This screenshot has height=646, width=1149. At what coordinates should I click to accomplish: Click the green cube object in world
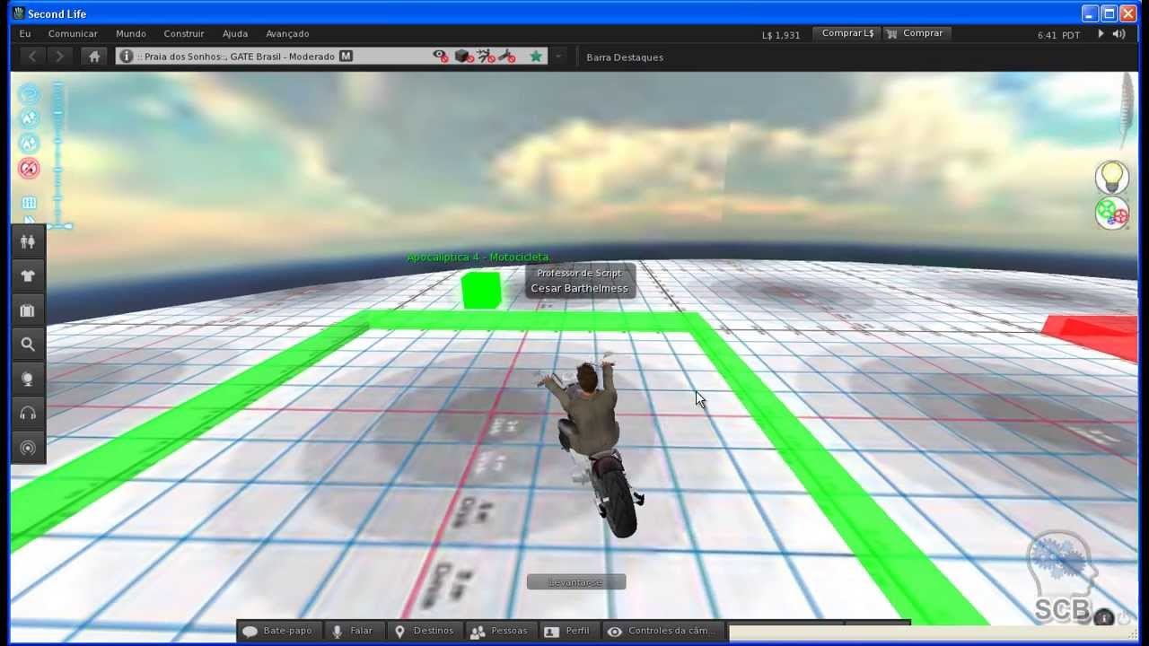point(481,291)
